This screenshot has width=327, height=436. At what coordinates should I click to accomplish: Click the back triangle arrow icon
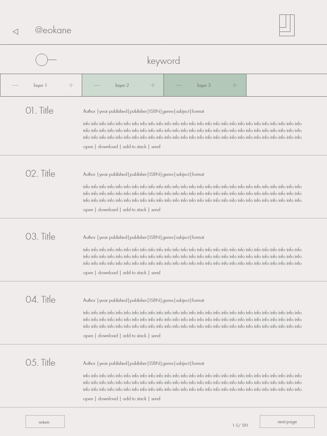pyautogui.click(x=16, y=32)
